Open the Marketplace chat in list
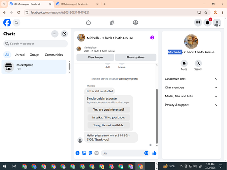 point(34,67)
